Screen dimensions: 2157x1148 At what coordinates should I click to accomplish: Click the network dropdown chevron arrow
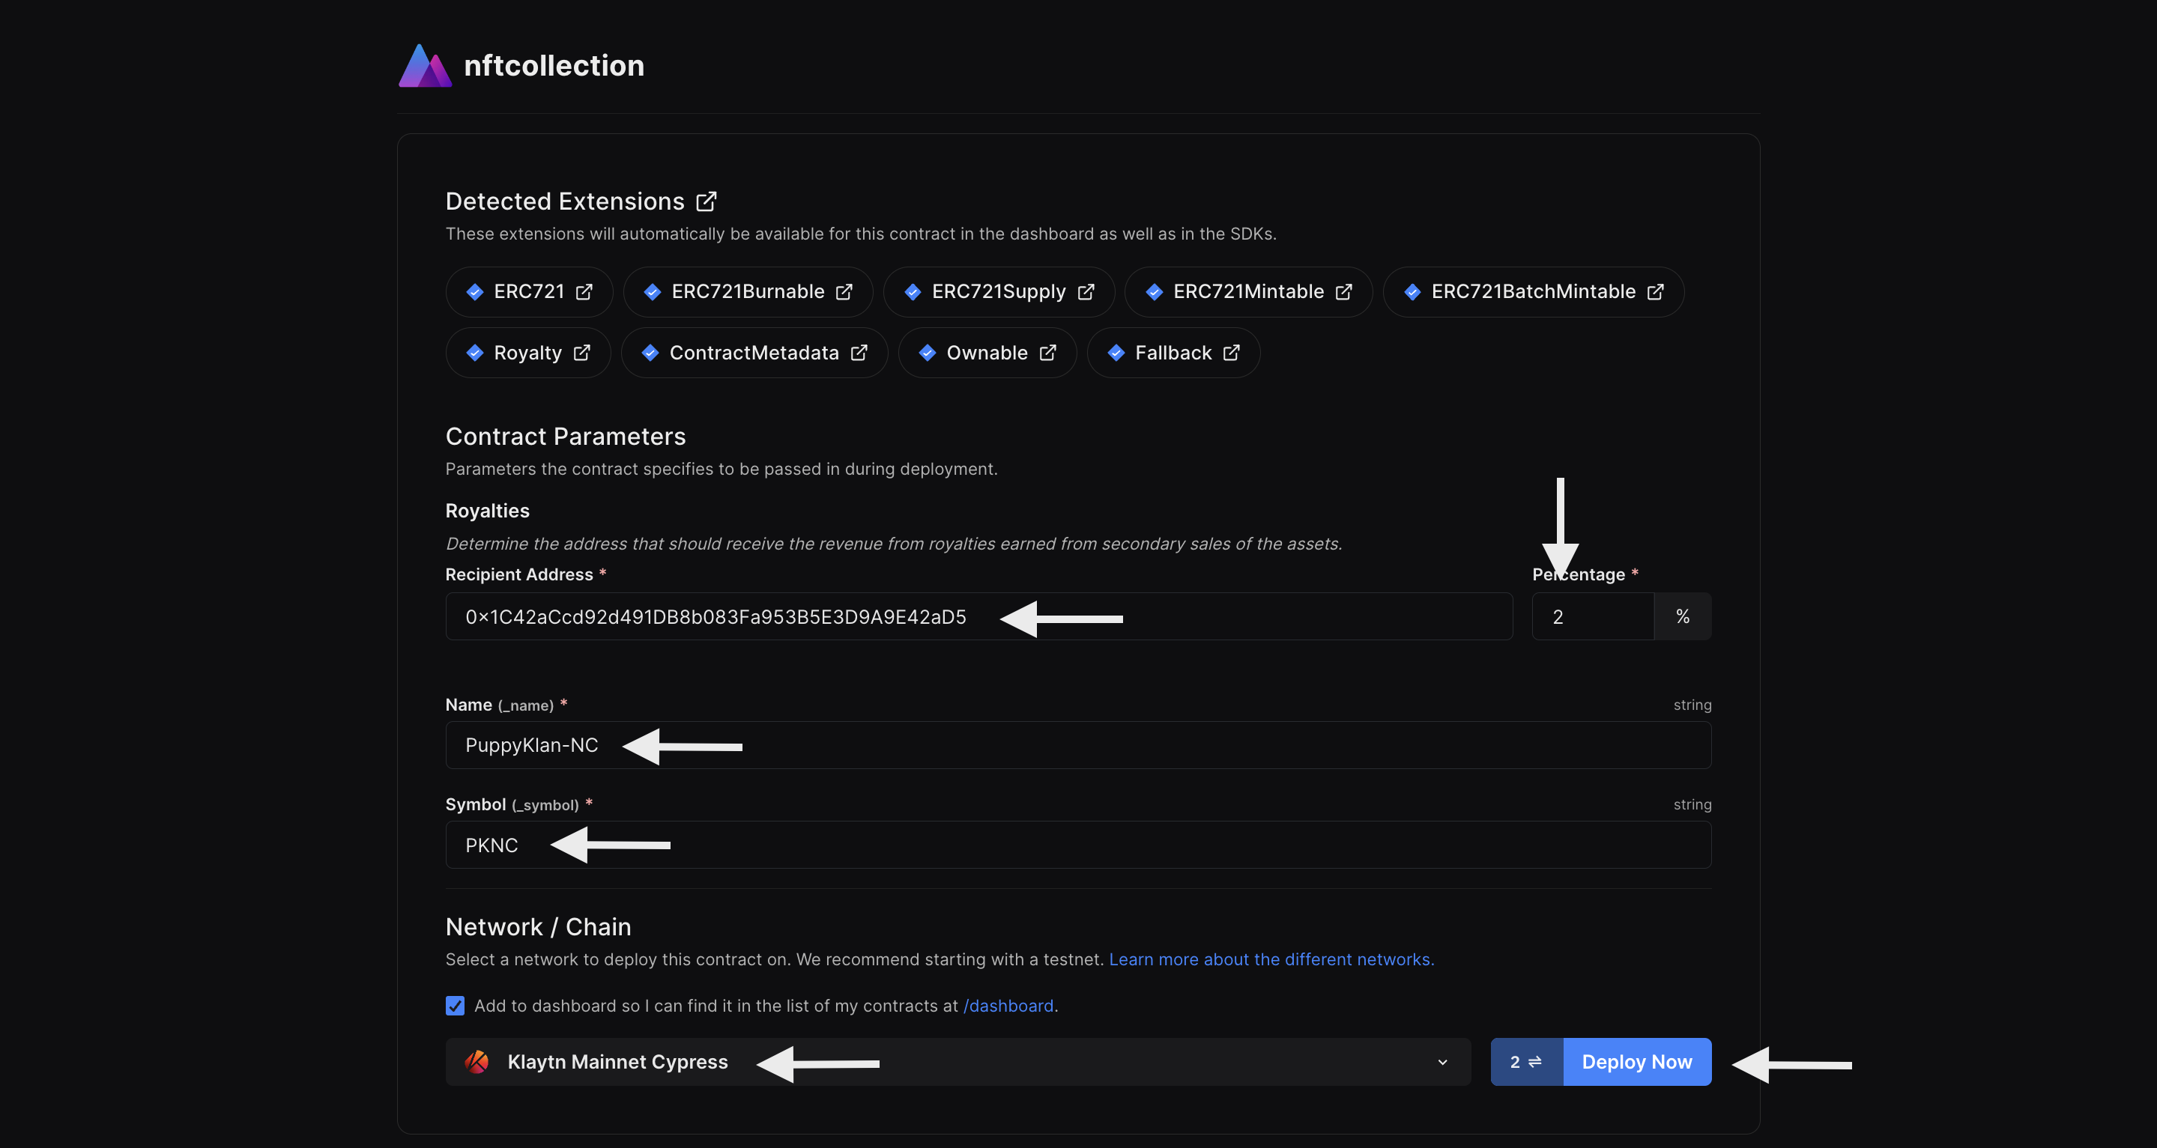pos(1442,1063)
